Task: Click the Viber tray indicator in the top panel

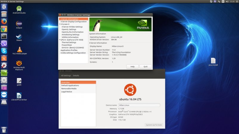Action: 215,1
